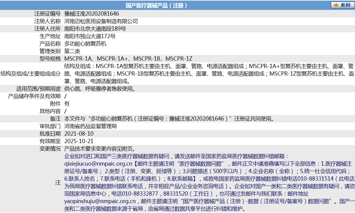Select the 注册证编号 value in the first row
Viewport: 355px width, 213px height.
coord(92,14)
